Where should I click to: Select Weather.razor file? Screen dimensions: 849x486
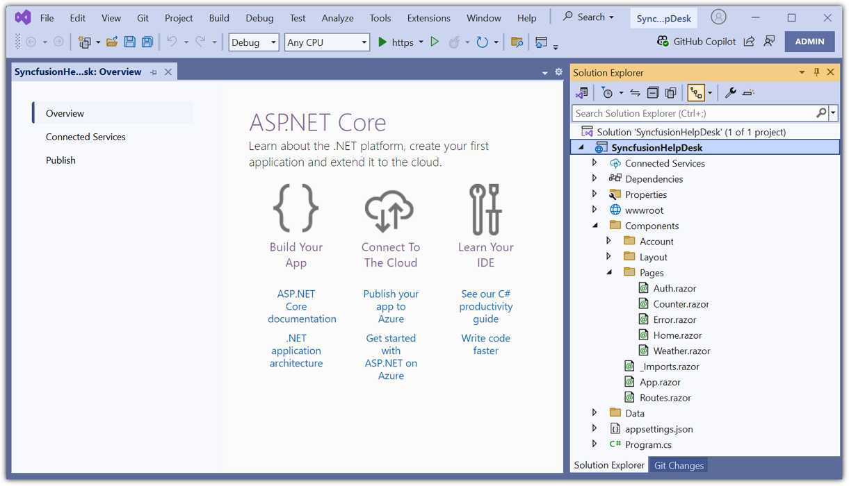[681, 351]
